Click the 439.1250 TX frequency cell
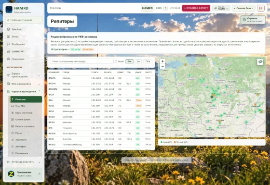 [x=96, y=100]
